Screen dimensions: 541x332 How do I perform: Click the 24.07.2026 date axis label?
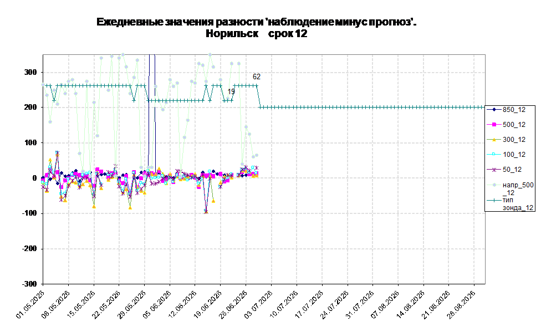pos(335,304)
